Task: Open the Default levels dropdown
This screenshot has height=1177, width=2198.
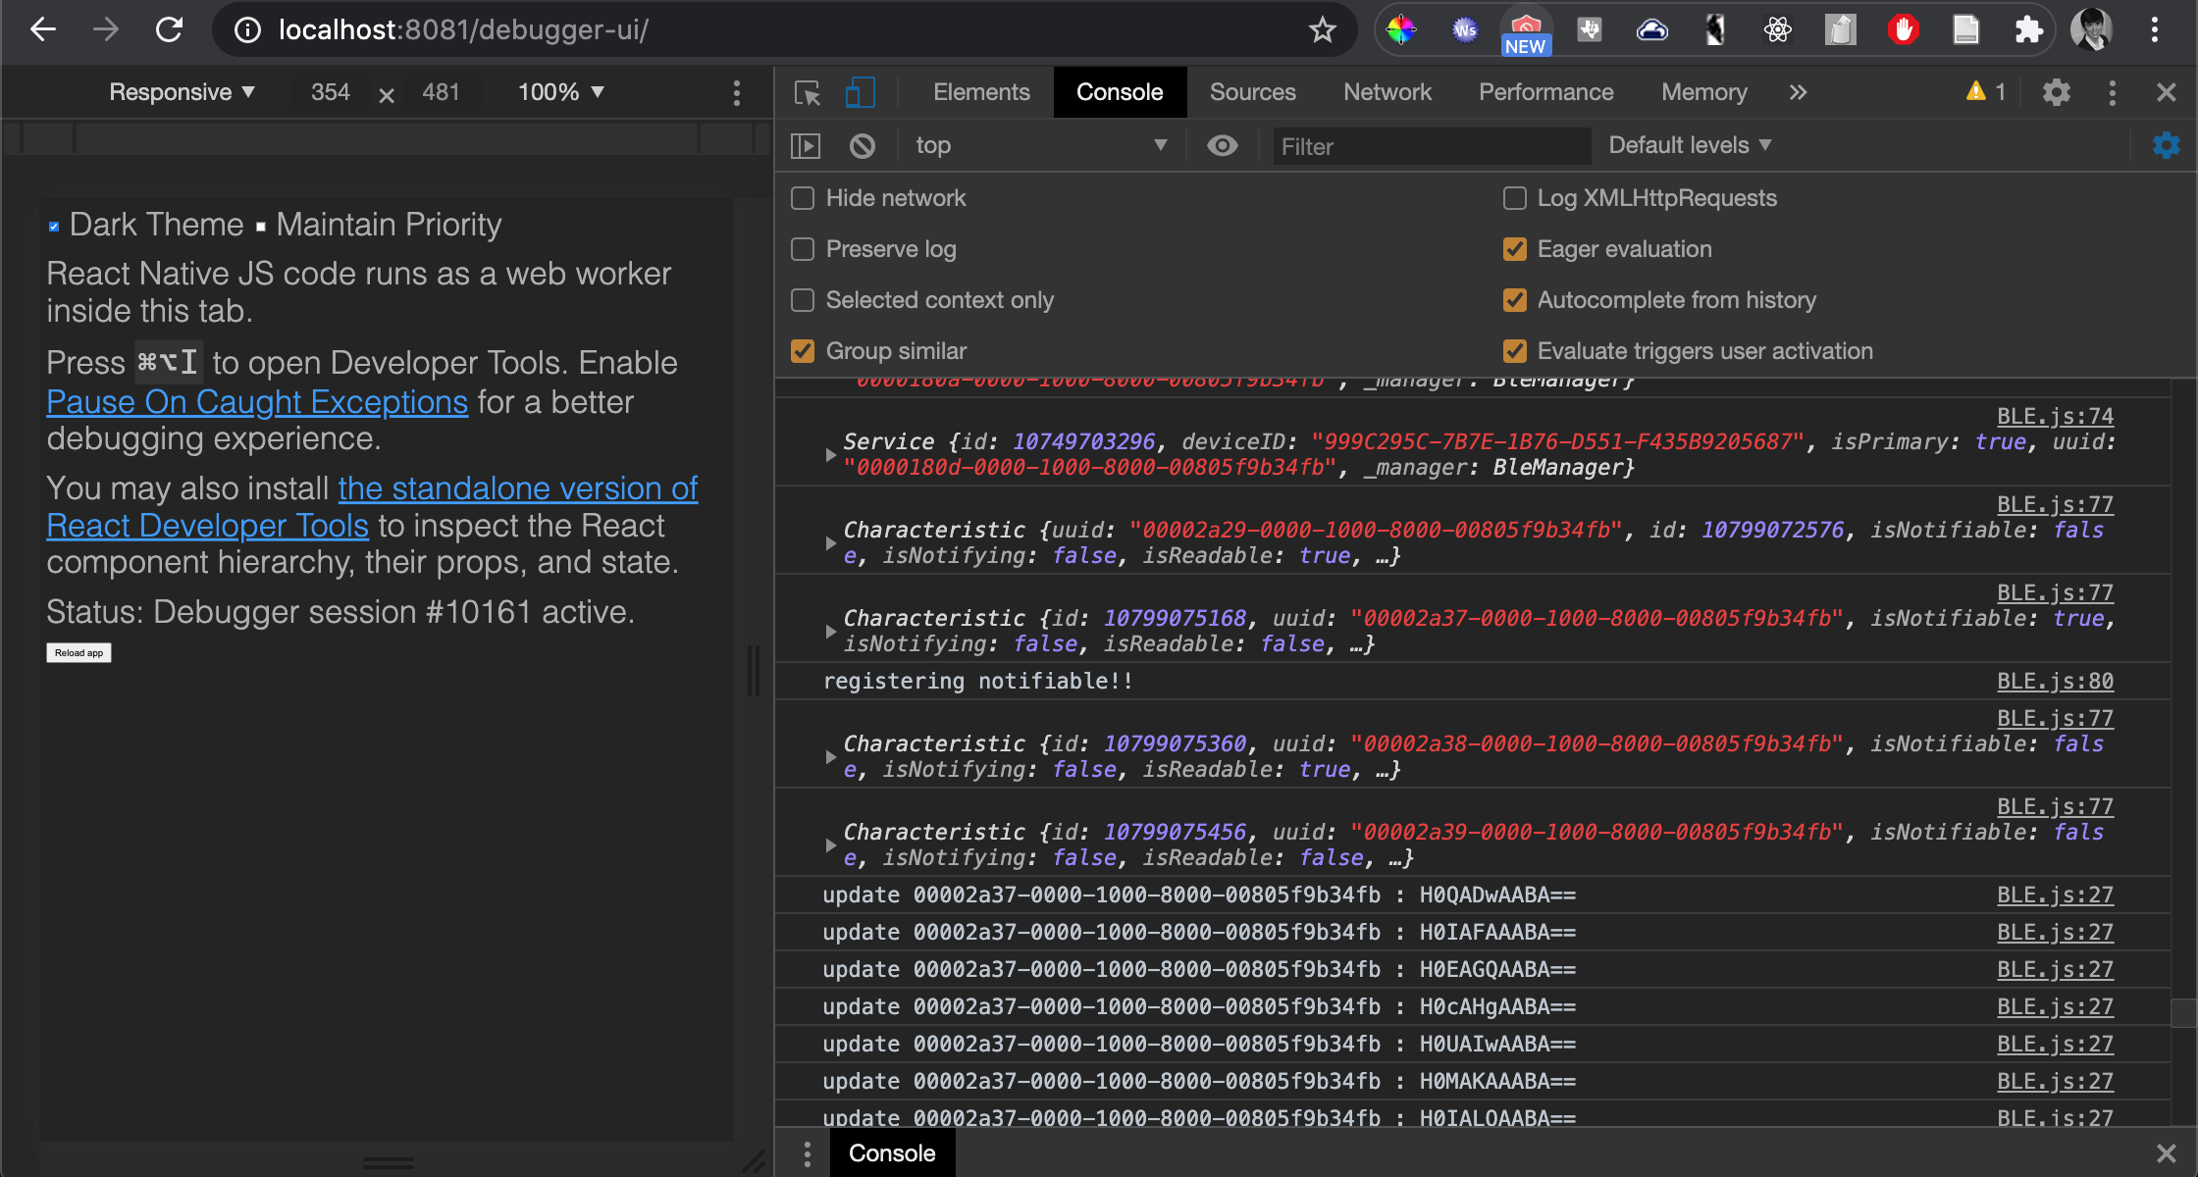Action: [x=1690, y=145]
